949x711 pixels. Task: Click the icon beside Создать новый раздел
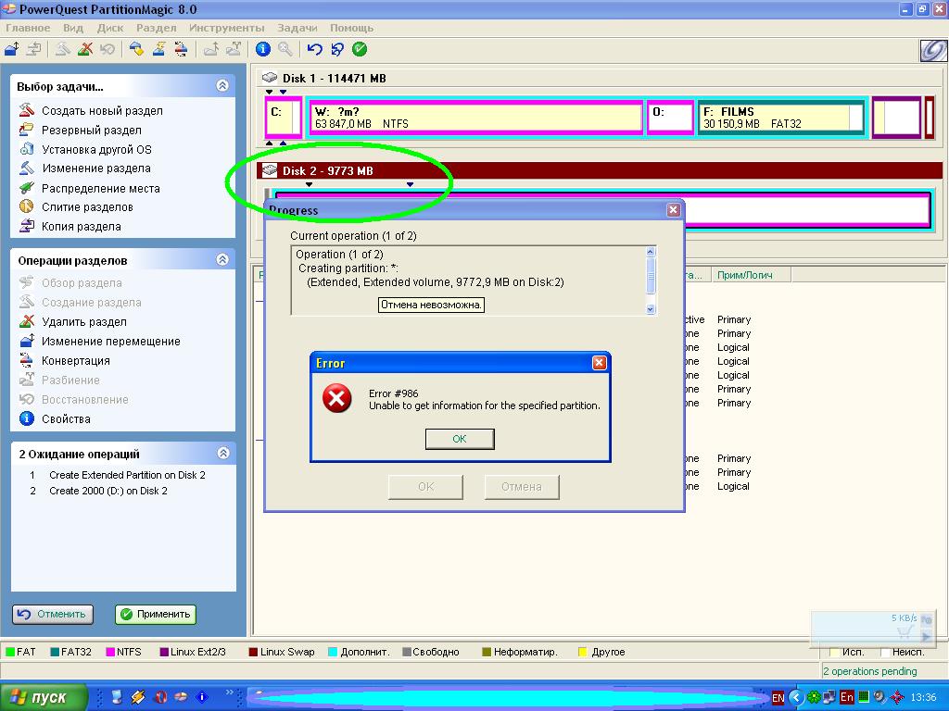27,110
